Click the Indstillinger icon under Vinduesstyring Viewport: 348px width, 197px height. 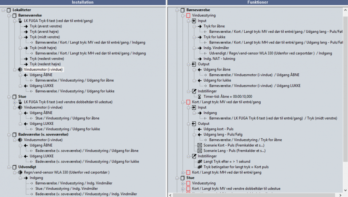(194, 91)
